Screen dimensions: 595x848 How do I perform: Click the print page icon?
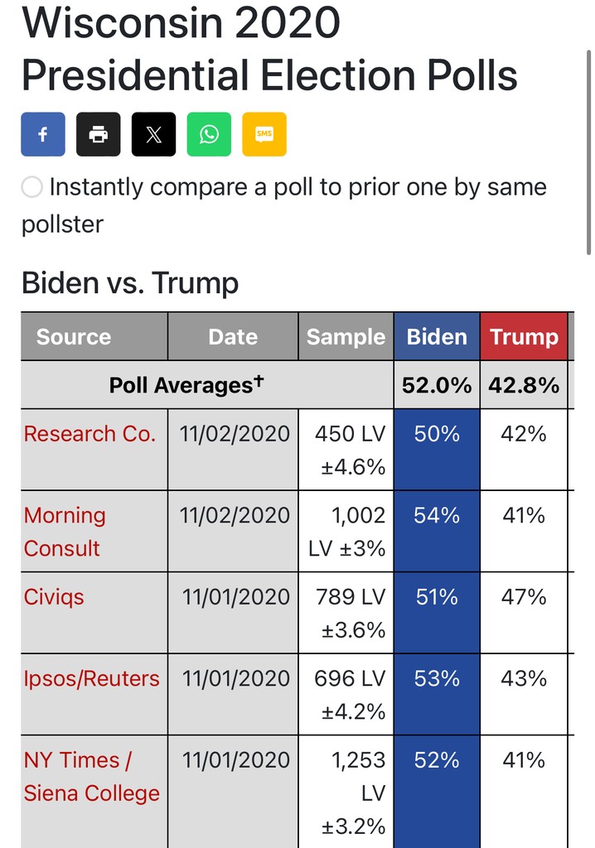click(99, 134)
